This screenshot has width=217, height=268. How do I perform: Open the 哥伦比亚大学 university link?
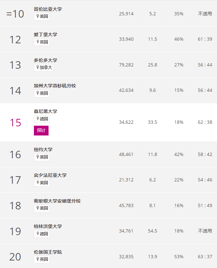point(48,9)
